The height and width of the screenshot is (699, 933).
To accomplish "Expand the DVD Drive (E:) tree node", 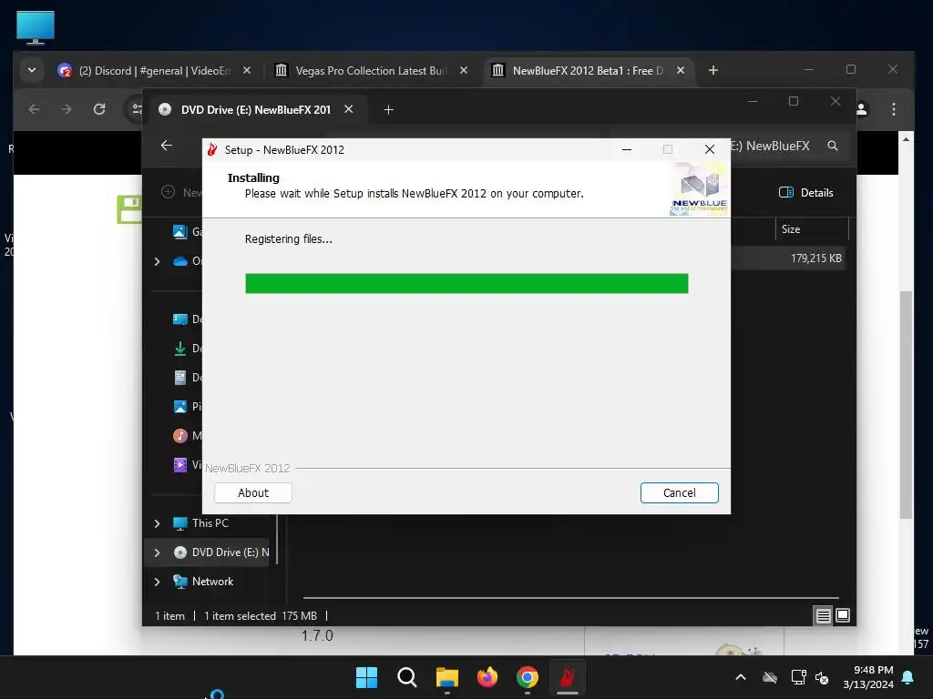I will coord(157,552).
